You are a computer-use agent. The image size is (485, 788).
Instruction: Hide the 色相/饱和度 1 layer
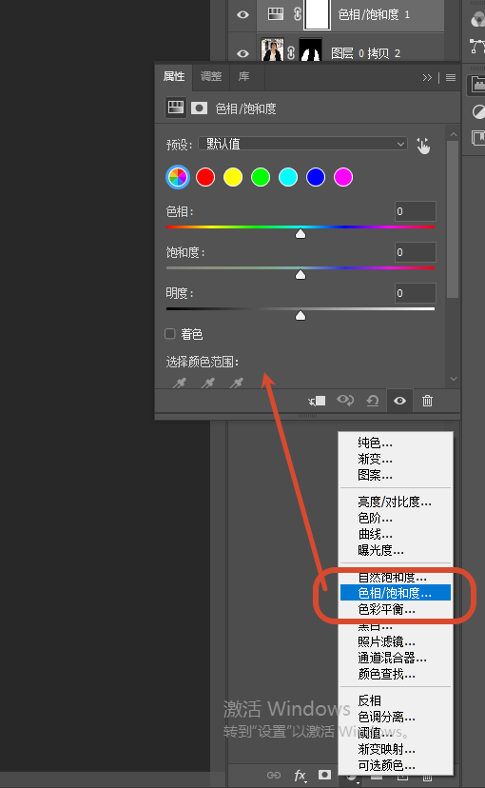[242, 14]
